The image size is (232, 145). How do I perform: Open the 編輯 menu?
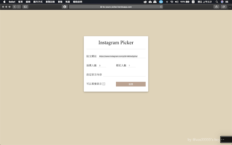[28, 2]
